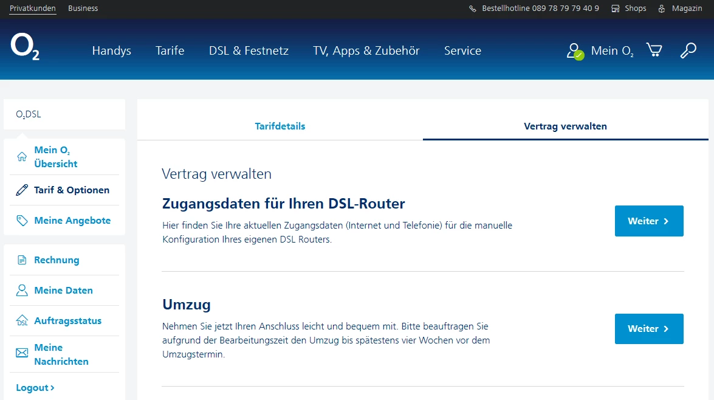Click the pencil icon beside Tarif & Optionen

[x=22, y=190]
